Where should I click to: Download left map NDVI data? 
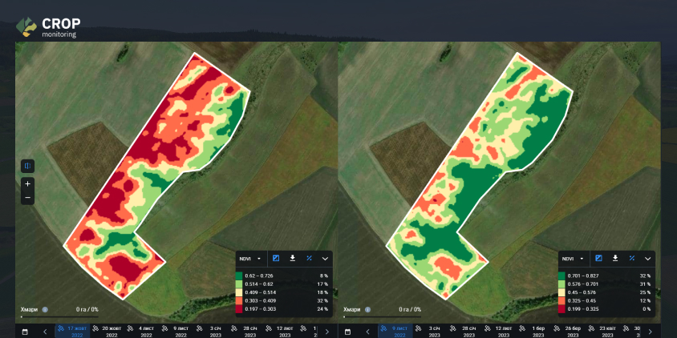pos(292,258)
